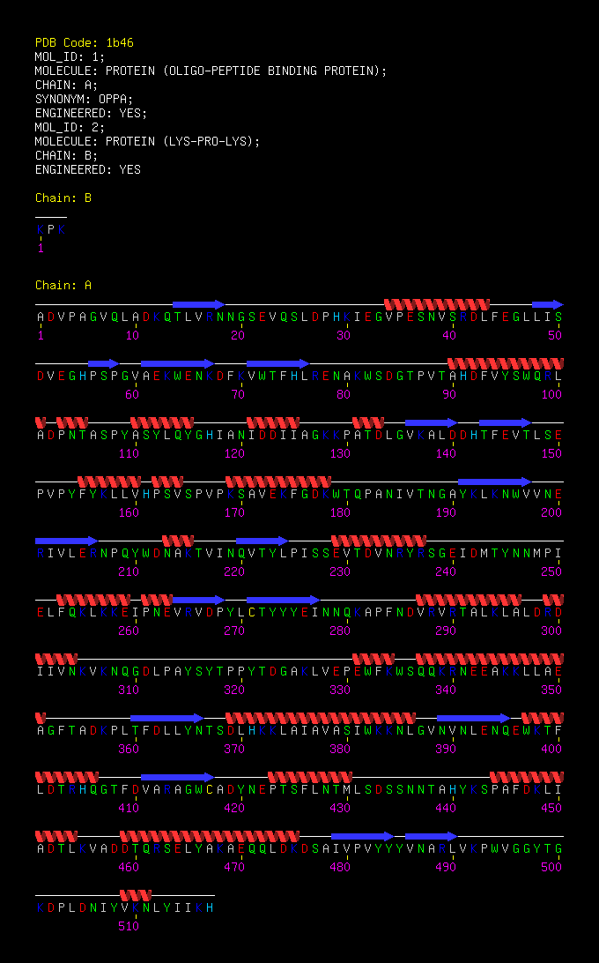This screenshot has width=599, height=963.
Task: Select residue number label 180
Action: pyautogui.click(x=340, y=512)
